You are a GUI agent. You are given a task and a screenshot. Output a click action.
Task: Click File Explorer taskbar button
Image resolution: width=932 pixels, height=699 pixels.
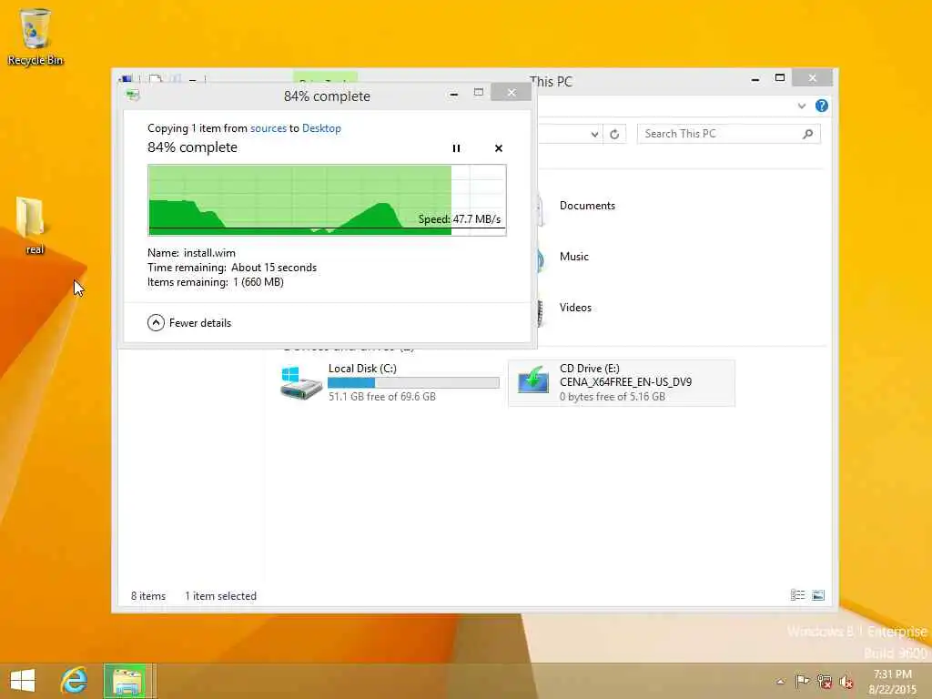pos(126,681)
